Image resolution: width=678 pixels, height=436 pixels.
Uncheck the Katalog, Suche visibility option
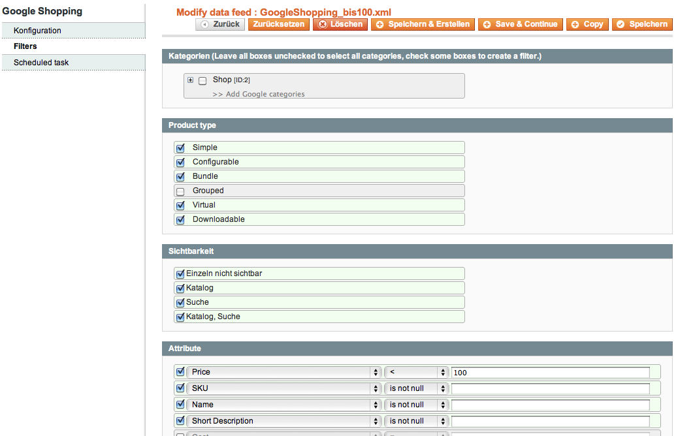(x=181, y=317)
